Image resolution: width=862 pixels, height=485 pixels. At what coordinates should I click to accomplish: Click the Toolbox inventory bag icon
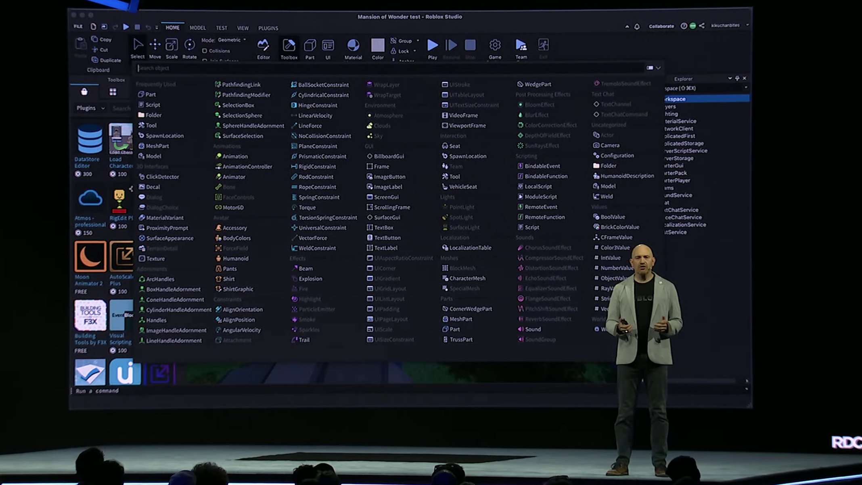pyautogui.click(x=84, y=92)
